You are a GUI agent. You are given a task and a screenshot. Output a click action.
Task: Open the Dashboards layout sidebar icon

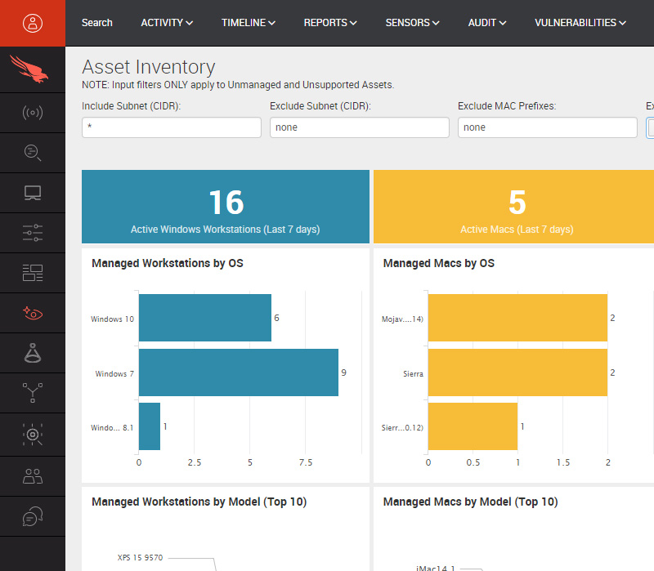click(33, 273)
